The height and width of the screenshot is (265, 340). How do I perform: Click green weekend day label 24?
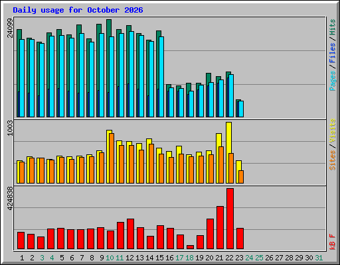[249, 258]
